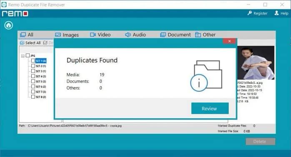291x157 pixels.
Task: Click the All tab icon
Action: pyautogui.click(x=23, y=35)
